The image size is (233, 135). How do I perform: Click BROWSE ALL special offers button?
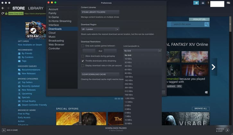[201, 109]
